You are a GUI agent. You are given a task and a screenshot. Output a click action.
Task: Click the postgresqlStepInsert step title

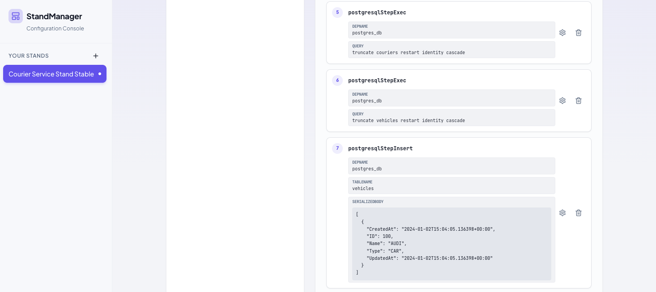click(x=380, y=148)
